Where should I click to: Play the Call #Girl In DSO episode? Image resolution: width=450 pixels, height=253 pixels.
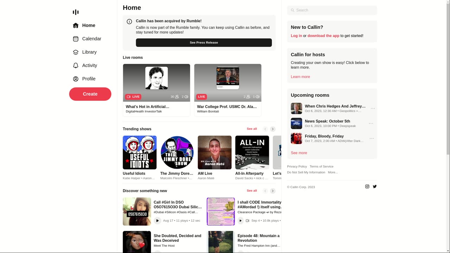[157, 221]
